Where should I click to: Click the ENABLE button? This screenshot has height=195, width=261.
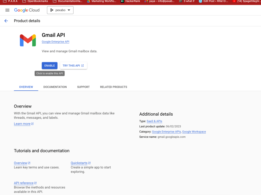pyautogui.click(x=50, y=66)
